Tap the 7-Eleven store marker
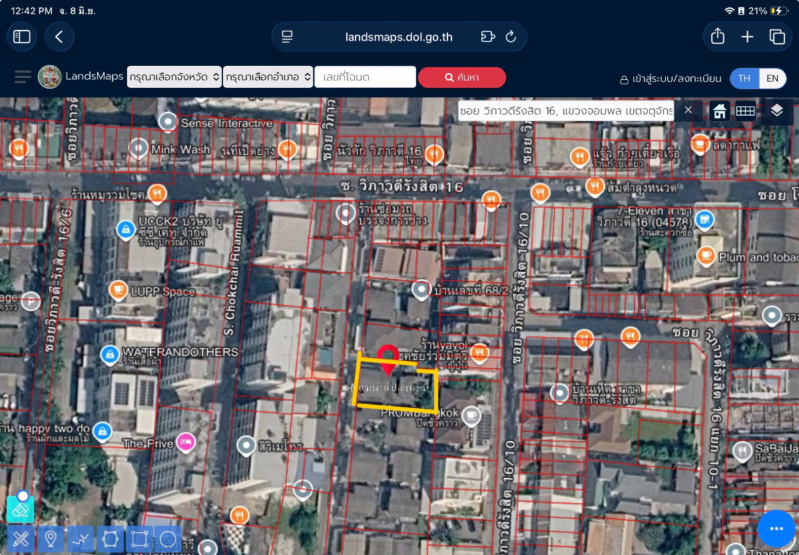The height and width of the screenshot is (555, 799). point(704,218)
